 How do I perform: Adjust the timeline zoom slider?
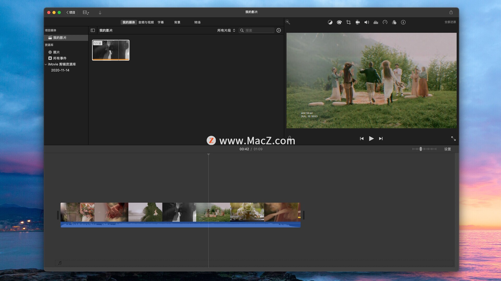coord(421,149)
